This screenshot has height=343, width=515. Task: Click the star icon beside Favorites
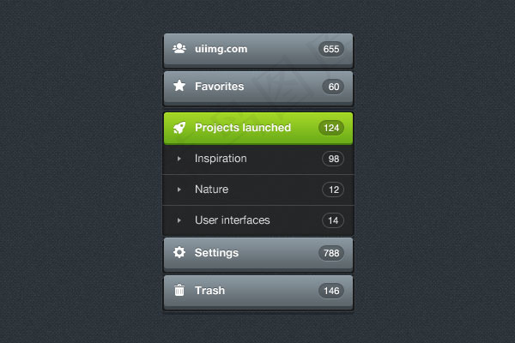coord(179,86)
